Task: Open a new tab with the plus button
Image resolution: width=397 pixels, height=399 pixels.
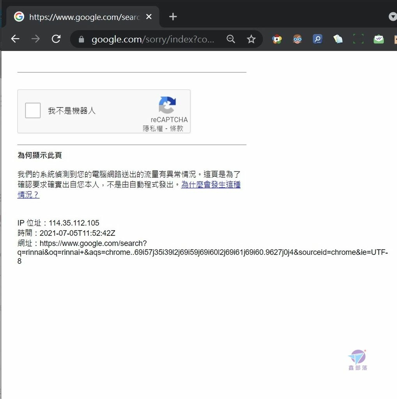Action: (x=173, y=17)
